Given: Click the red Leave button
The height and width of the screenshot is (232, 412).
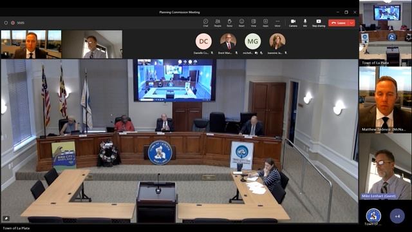Looking at the screenshot, I should (x=339, y=23).
